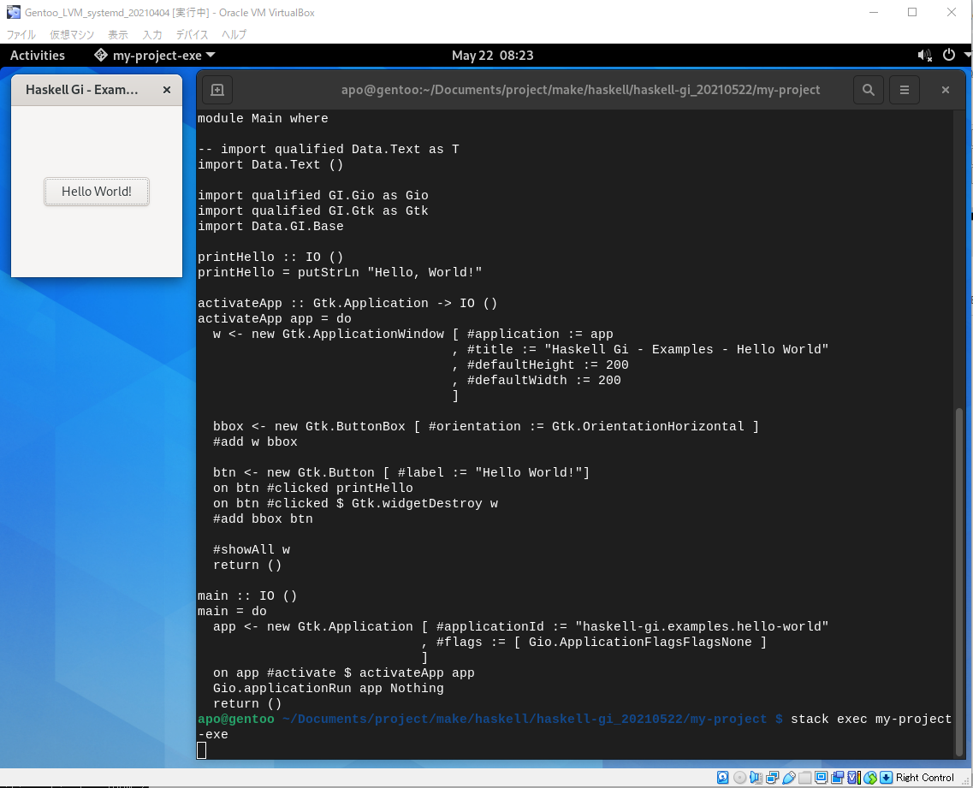Click the VirtualBox USB devices icon

(789, 778)
